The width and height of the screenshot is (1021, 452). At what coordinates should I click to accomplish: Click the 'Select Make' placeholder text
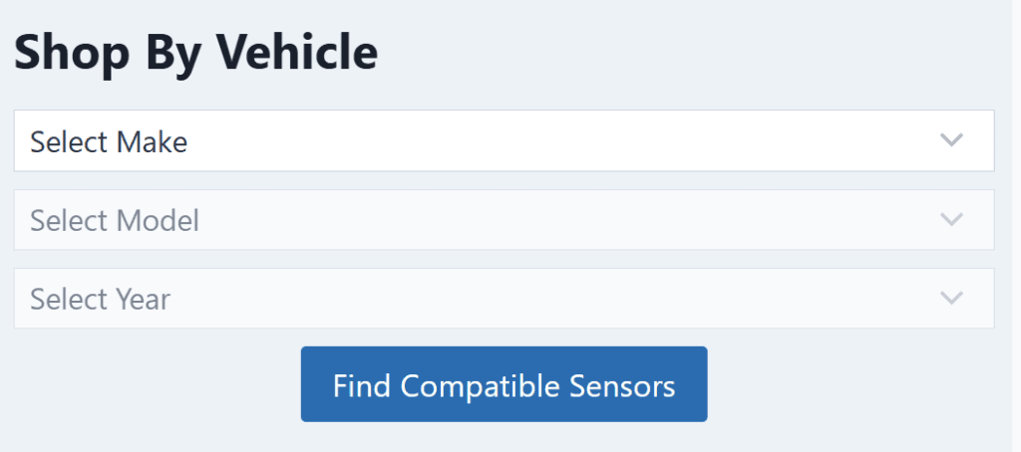[109, 141]
